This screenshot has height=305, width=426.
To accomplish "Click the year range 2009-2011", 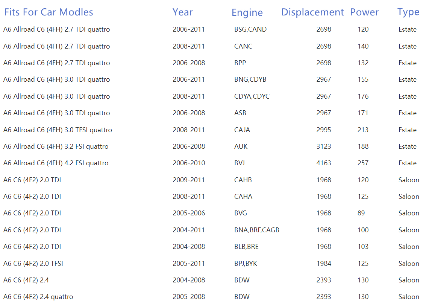I will (x=189, y=180).
